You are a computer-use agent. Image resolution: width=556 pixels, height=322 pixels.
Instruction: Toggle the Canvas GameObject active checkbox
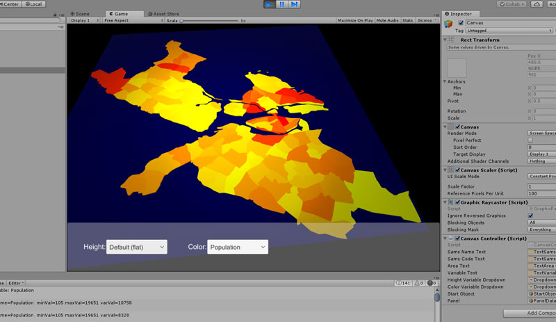[x=461, y=23]
